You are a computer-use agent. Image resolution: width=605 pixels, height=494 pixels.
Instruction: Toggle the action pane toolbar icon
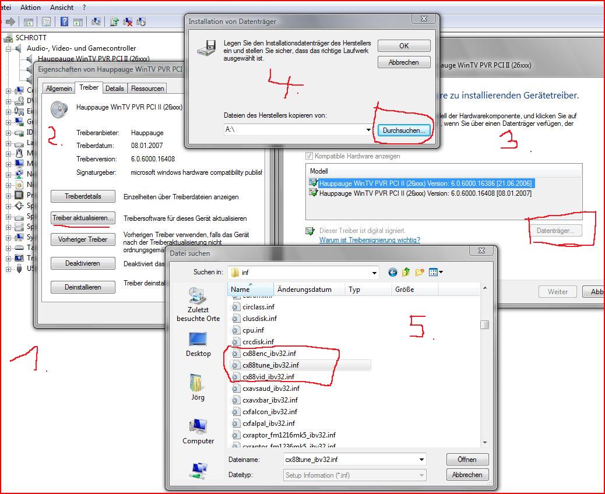point(78,22)
